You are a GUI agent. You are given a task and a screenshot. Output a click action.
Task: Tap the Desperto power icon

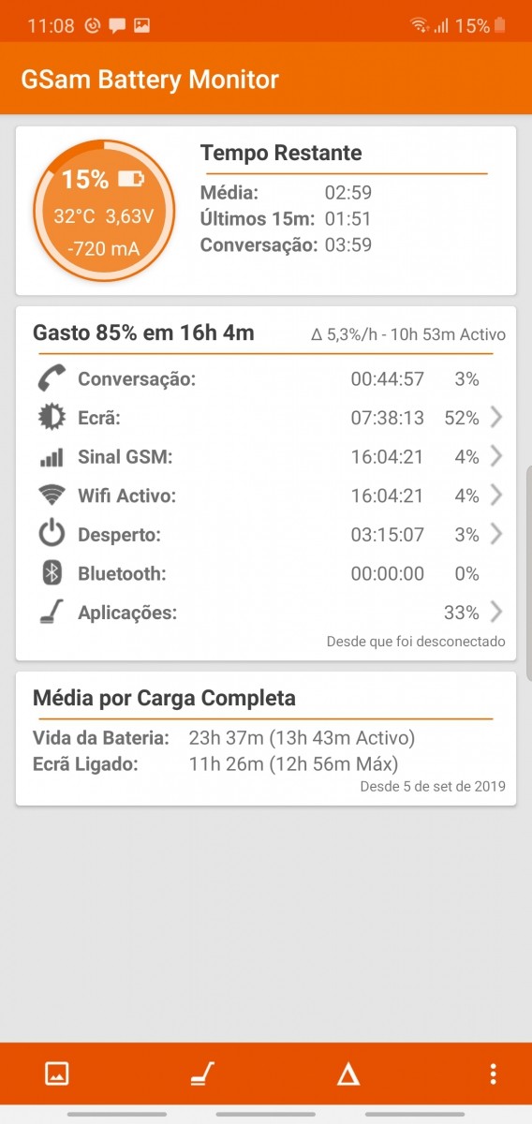52,535
